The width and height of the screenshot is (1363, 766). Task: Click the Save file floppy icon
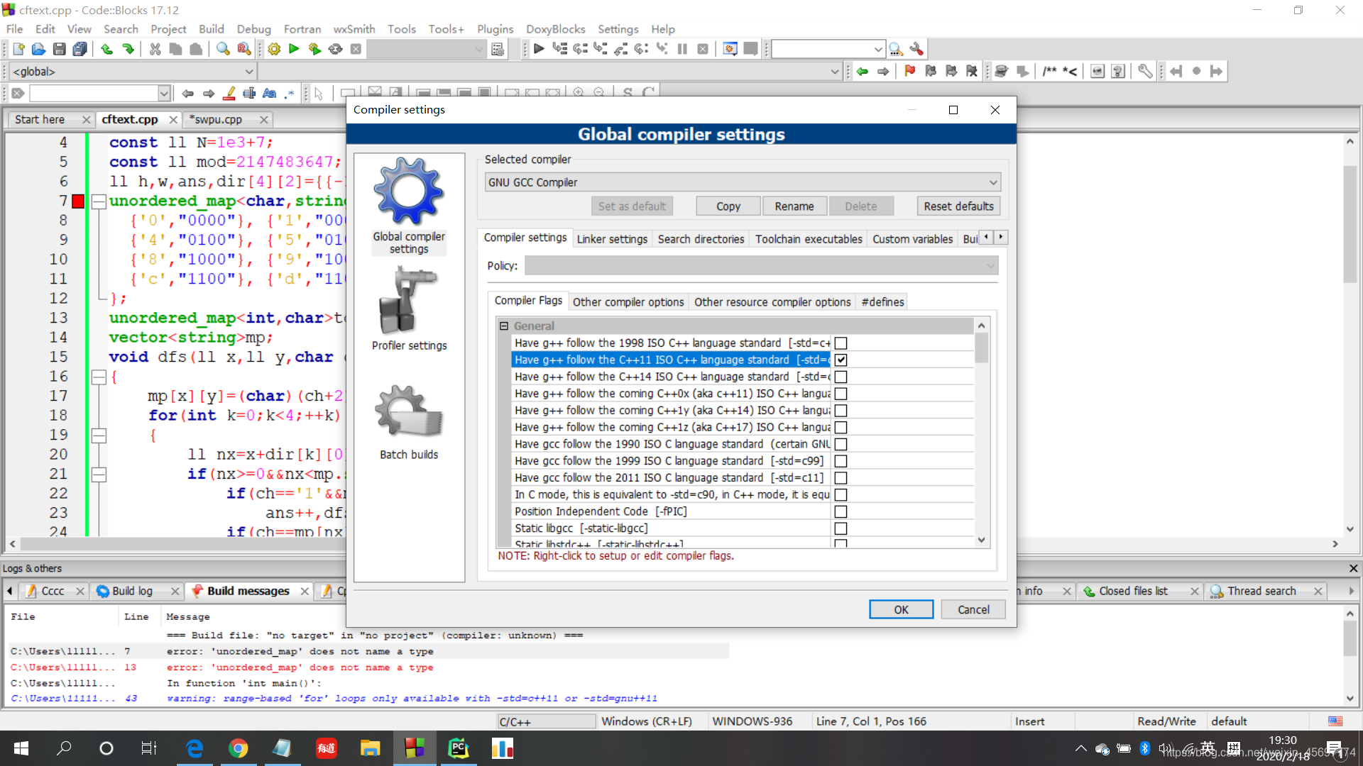click(60, 49)
